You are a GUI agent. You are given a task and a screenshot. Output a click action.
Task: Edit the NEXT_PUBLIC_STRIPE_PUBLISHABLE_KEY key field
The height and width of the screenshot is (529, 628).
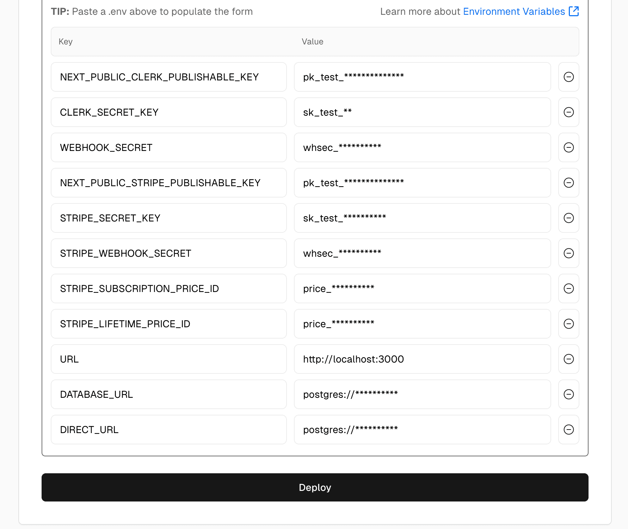pos(169,183)
